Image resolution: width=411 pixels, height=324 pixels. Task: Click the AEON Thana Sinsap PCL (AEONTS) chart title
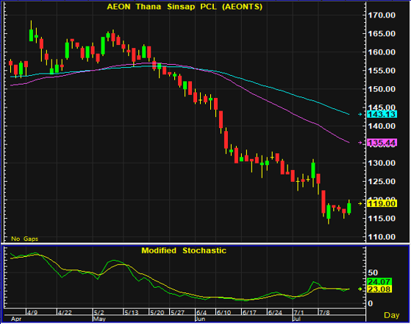coord(185,7)
